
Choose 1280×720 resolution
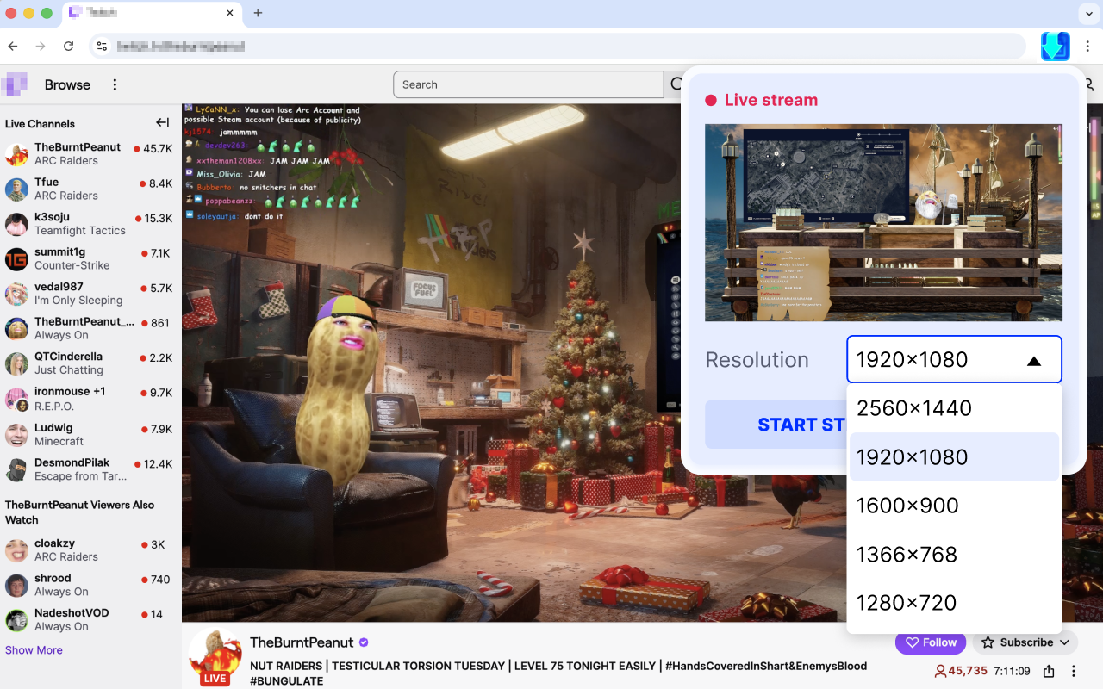954,603
